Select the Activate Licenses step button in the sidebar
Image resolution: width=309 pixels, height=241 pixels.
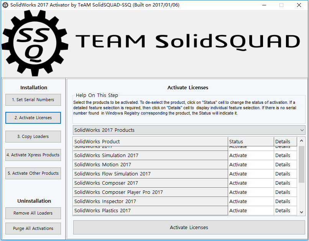pyautogui.click(x=33, y=118)
